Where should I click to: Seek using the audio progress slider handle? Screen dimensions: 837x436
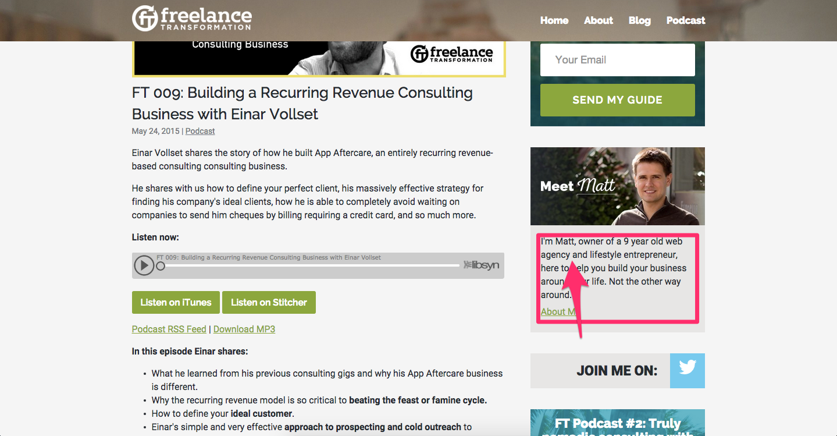coord(161,266)
